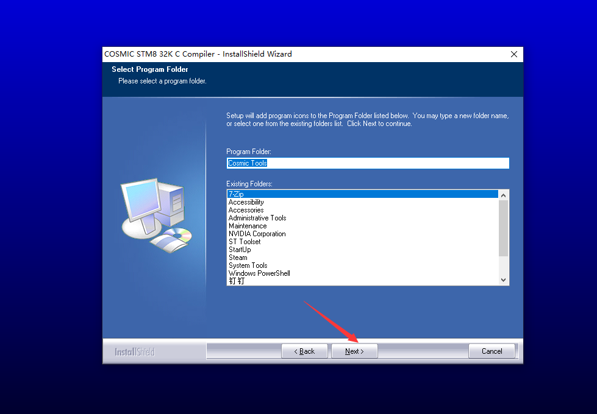Pick Administrative Tools folder entry
Image resolution: width=597 pixels, height=414 pixels.
tap(362, 218)
